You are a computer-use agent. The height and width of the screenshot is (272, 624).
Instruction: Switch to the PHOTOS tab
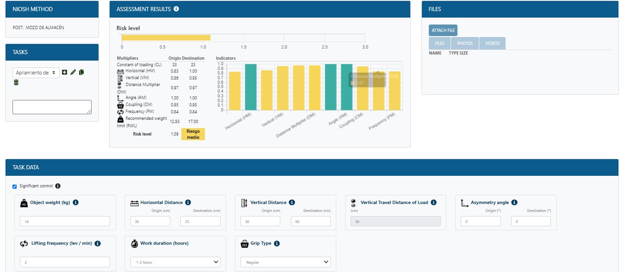(x=464, y=43)
